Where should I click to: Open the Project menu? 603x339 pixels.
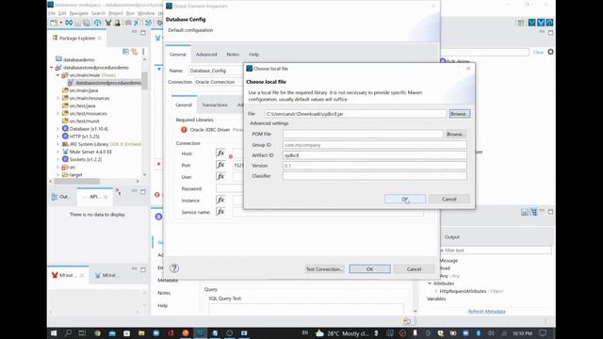tap(116, 13)
